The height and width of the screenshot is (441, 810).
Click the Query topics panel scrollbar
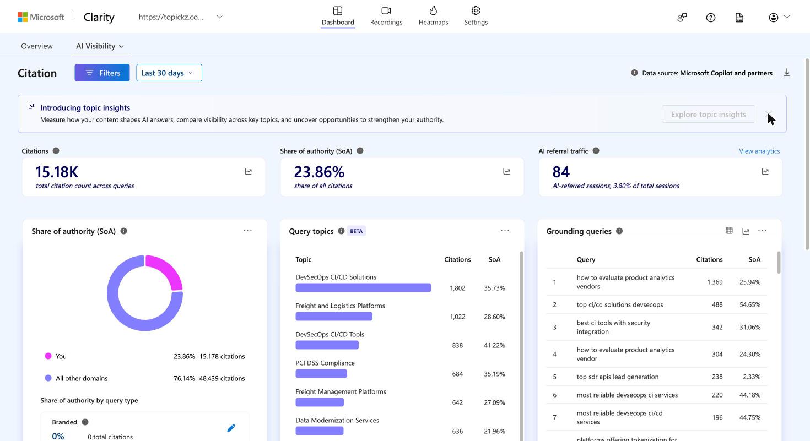pos(521,346)
